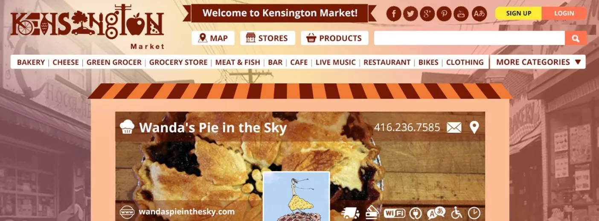The height and width of the screenshot is (221, 599).
Task: Open the Facebook social icon
Action: click(x=394, y=14)
